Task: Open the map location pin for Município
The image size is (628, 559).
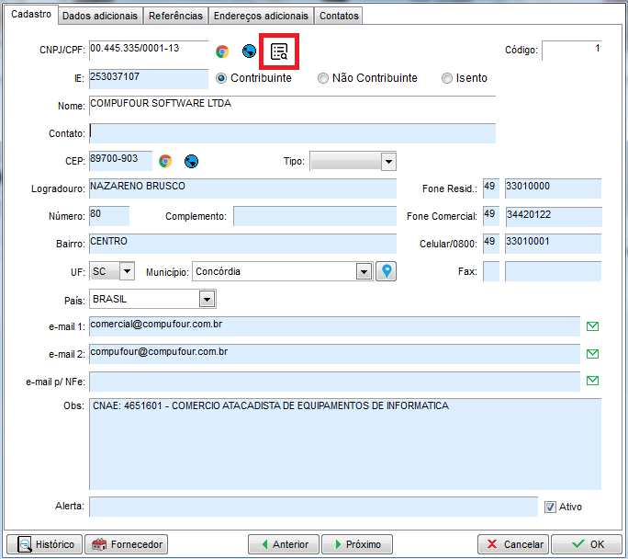Action: coord(387,271)
